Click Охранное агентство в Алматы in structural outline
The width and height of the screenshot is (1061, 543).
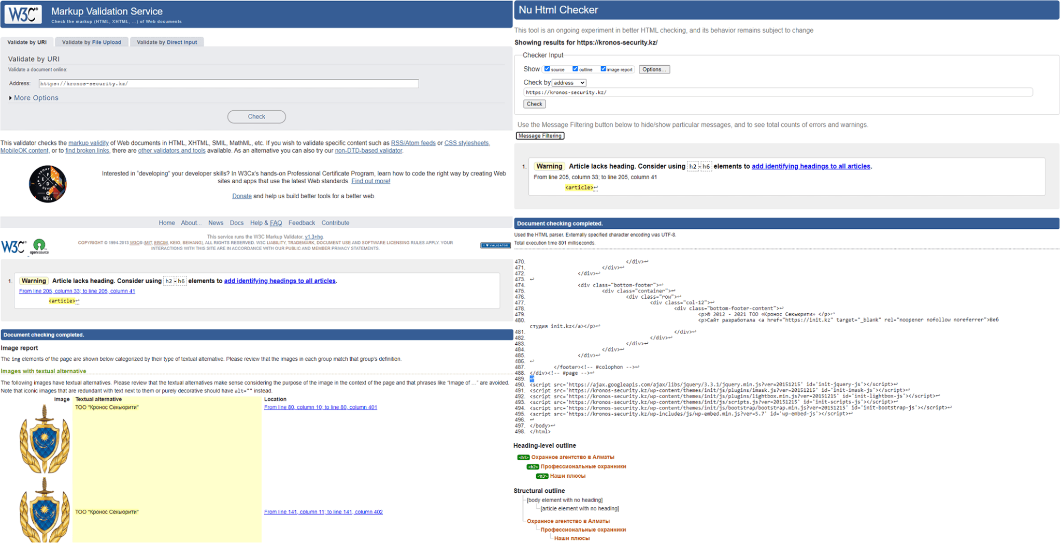pyautogui.click(x=568, y=521)
